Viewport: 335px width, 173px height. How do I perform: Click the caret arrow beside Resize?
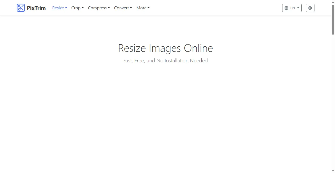[66, 8]
